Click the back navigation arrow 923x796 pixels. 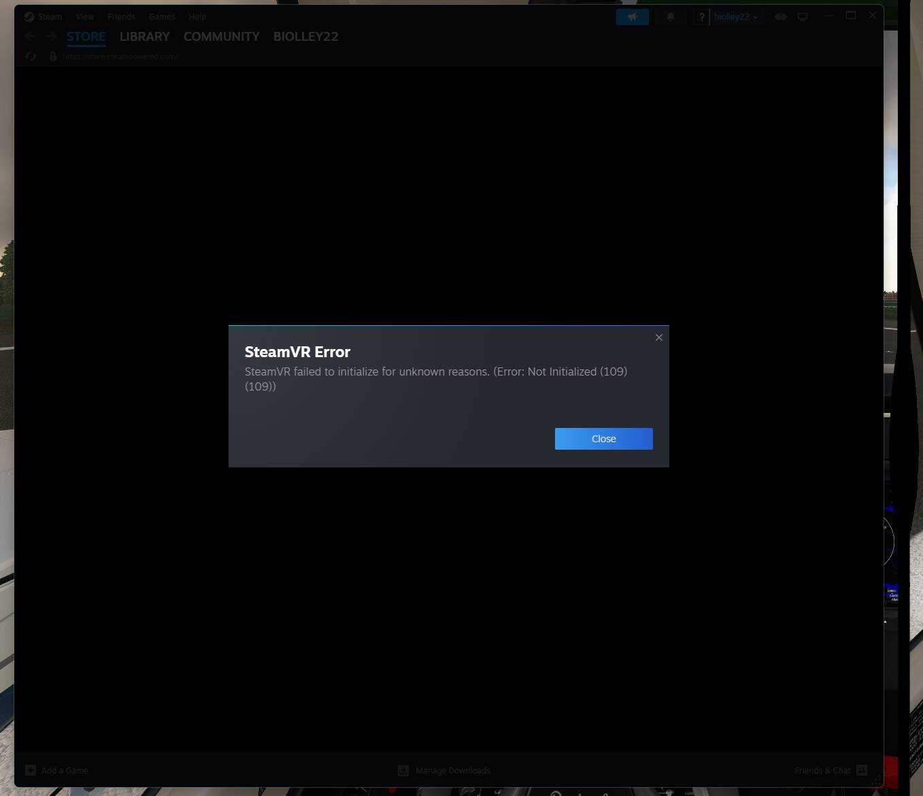30,37
